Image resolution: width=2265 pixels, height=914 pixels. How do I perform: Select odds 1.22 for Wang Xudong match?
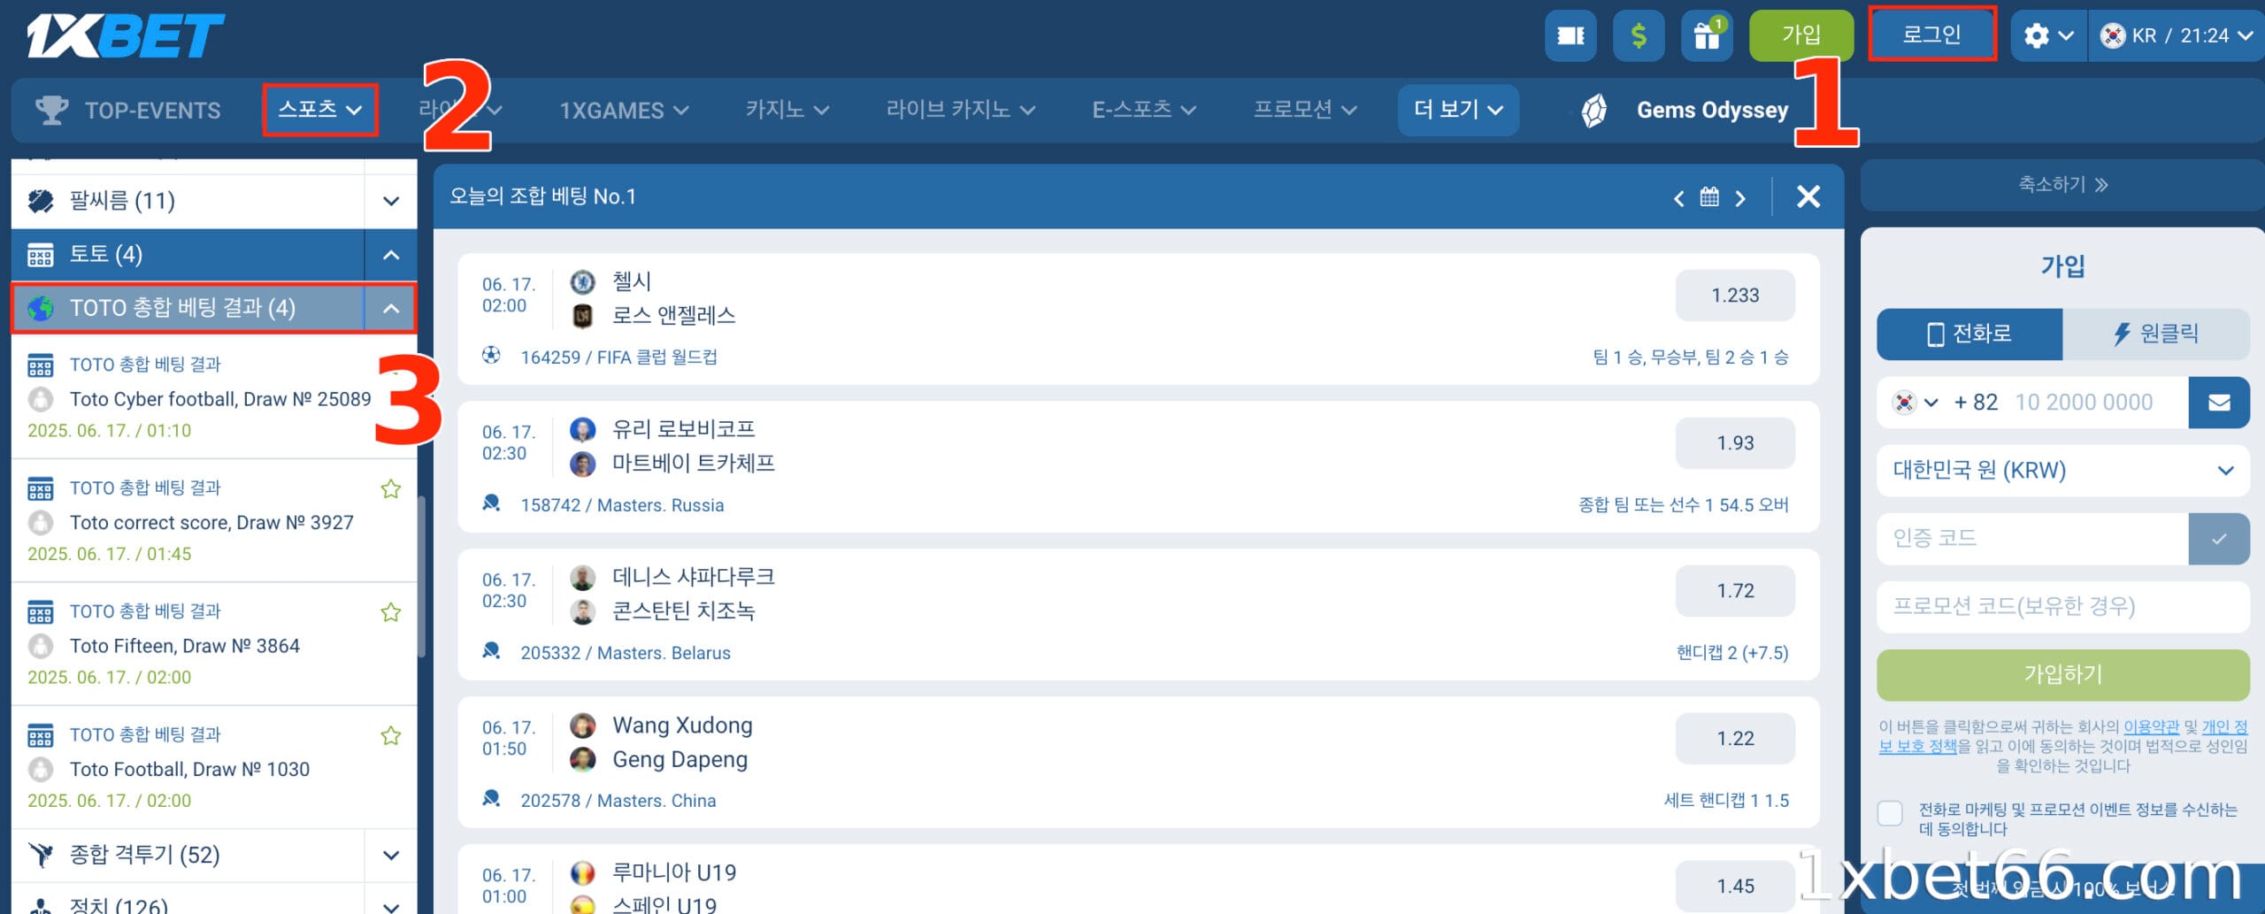[x=1735, y=739]
